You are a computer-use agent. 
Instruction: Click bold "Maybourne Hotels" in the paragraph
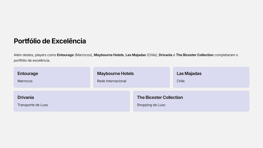tap(109, 55)
